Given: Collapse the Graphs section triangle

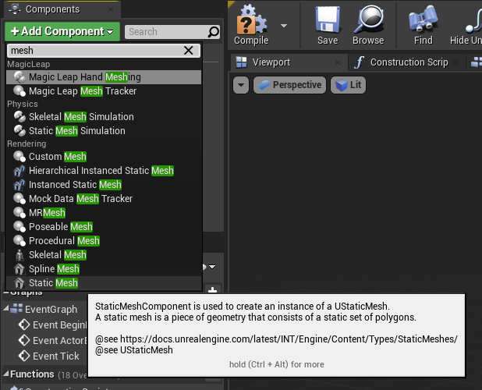Looking at the screenshot, I should coord(5,292).
